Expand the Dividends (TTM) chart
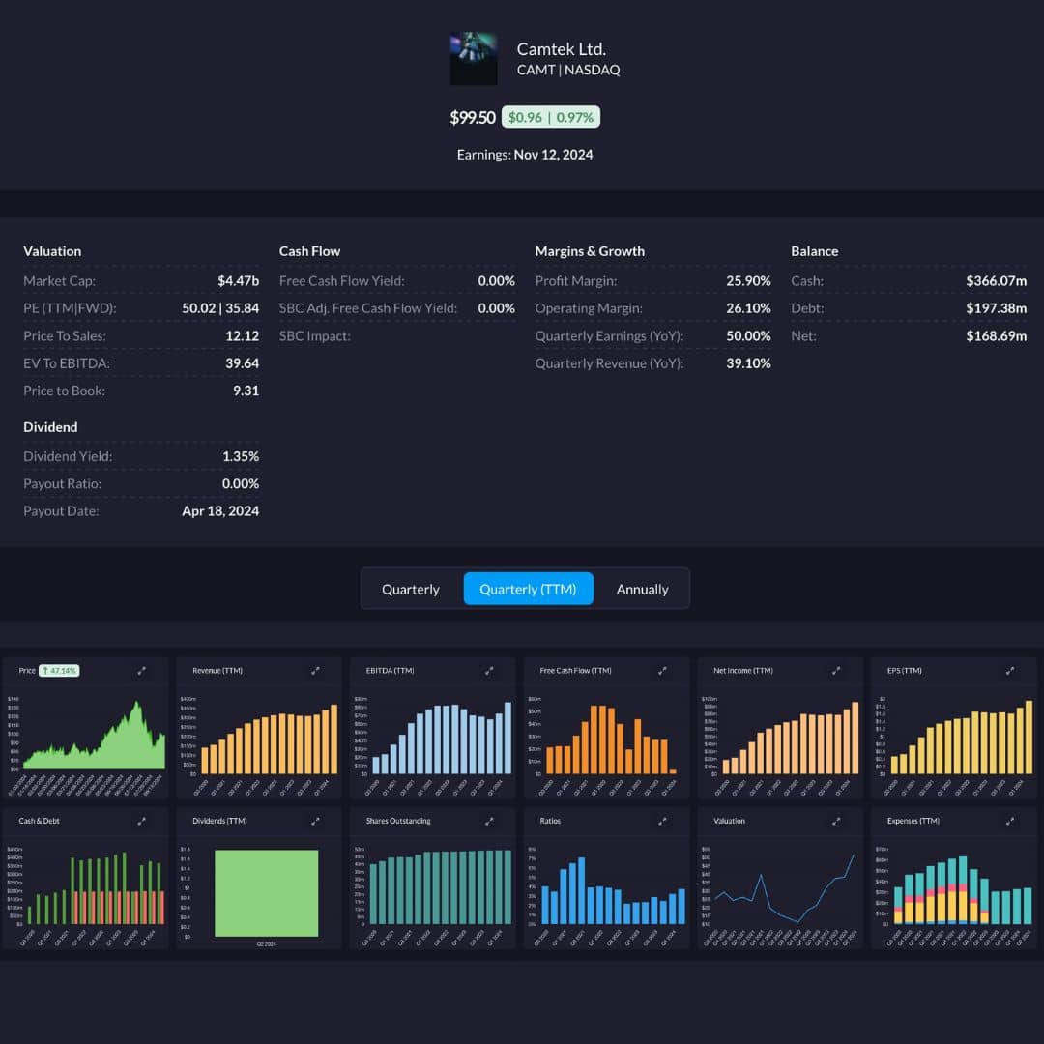The width and height of the screenshot is (1044, 1044). [315, 822]
